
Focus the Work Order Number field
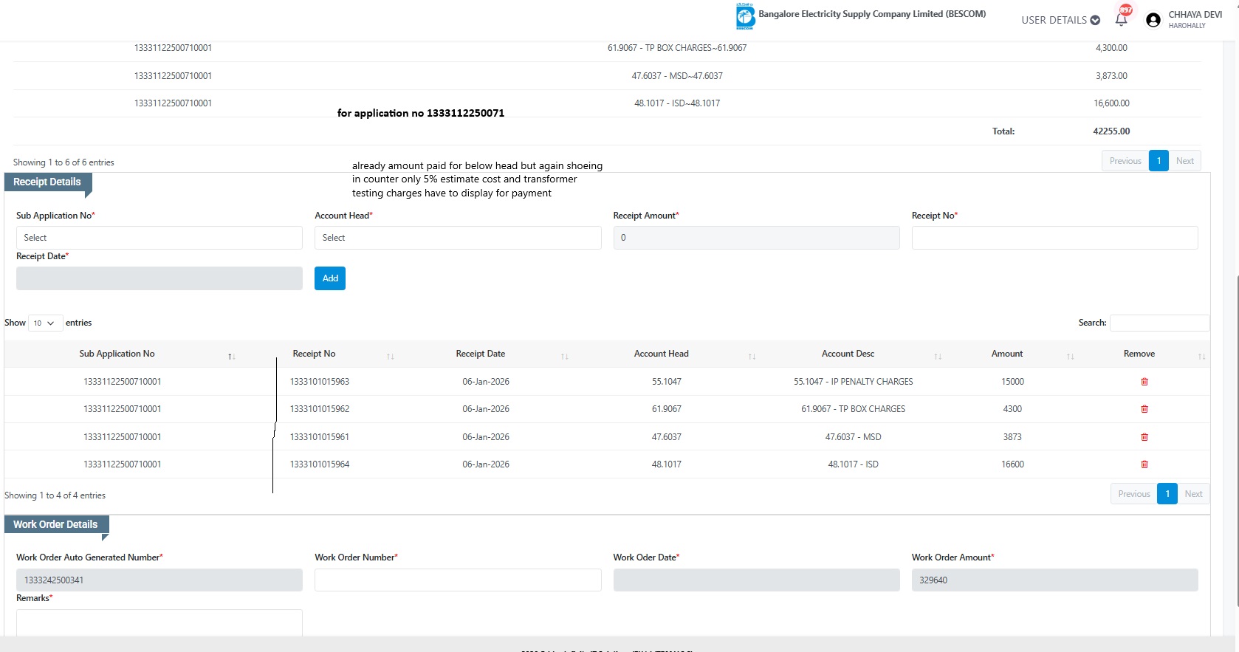(457, 580)
